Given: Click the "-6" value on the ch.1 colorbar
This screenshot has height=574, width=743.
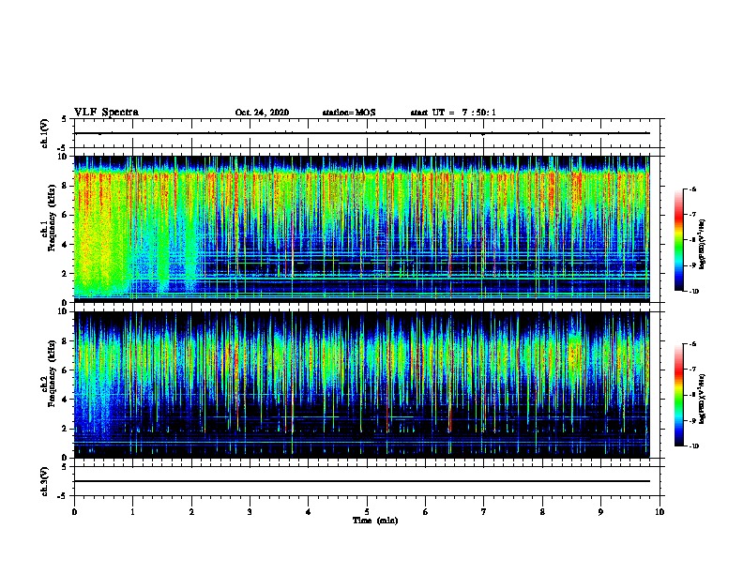Looking at the screenshot, I should coord(692,189).
